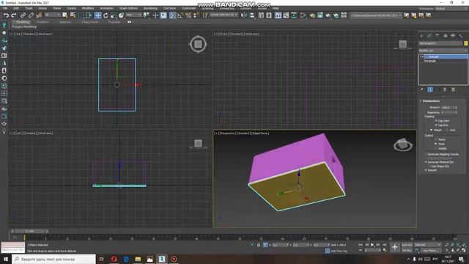Open Select by Name list icon
The width and height of the screenshot is (469, 264).
(73, 15)
